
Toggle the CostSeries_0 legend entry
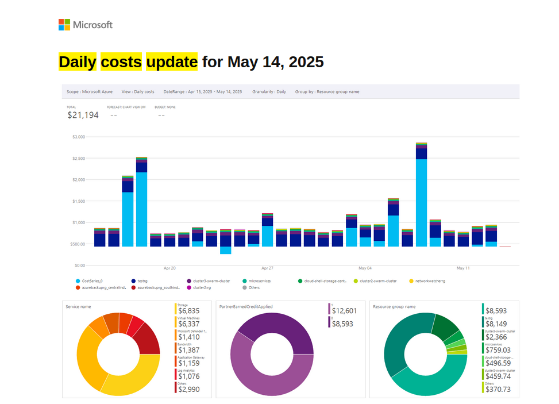pos(89,281)
